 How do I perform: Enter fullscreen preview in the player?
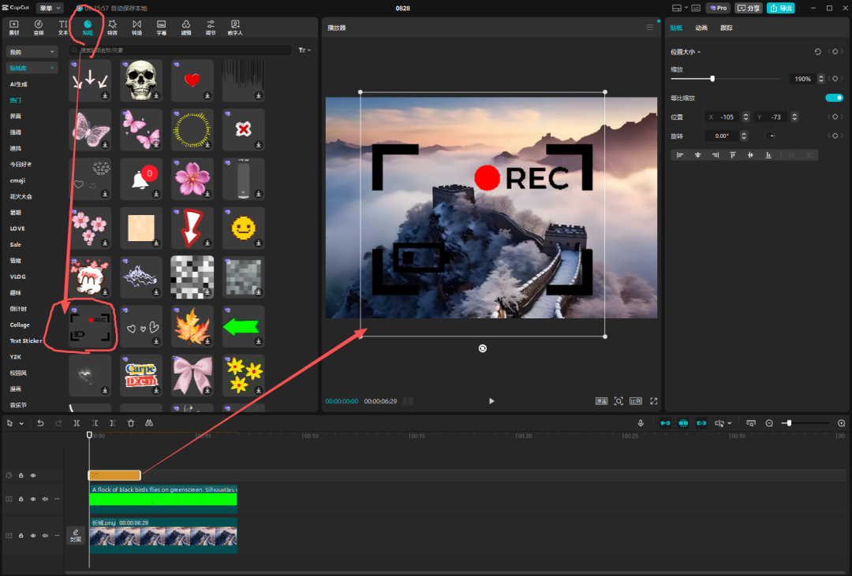coord(653,401)
